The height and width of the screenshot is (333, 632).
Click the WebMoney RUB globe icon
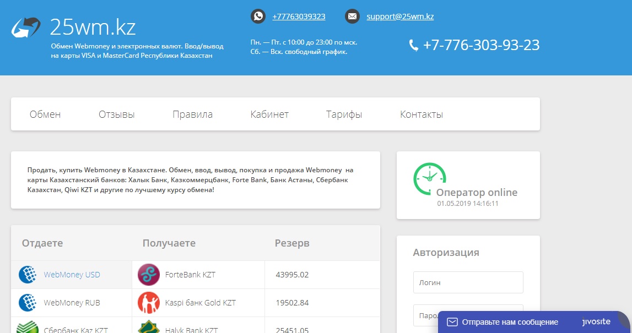tap(28, 303)
